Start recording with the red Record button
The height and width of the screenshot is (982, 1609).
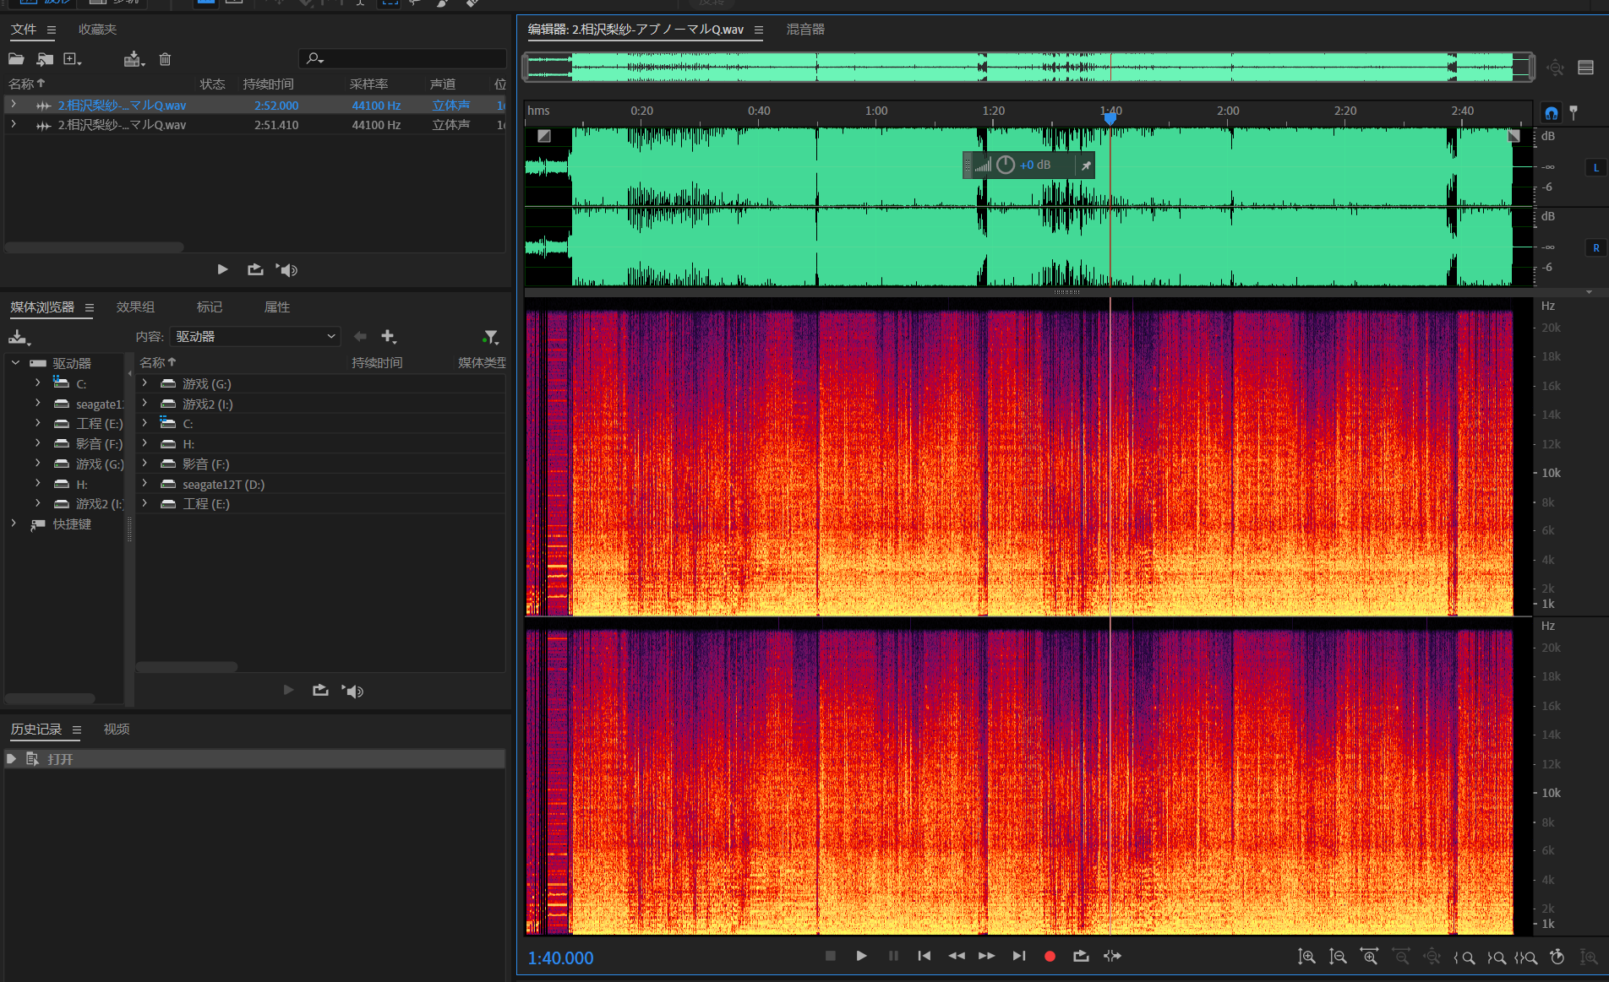pos(1050,957)
